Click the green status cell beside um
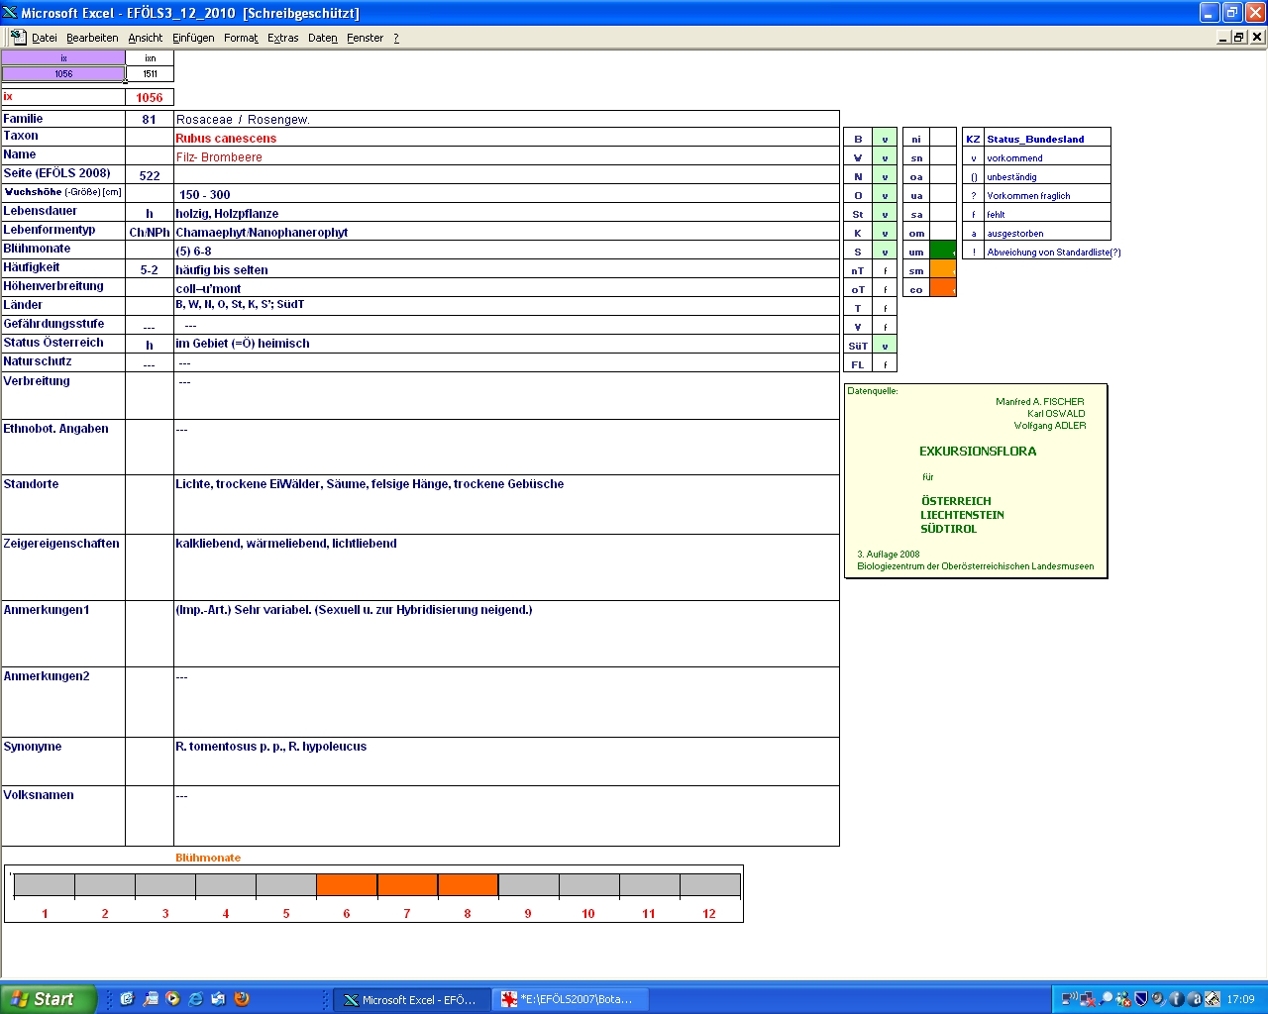Viewport: 1268px width, 1014px height. coord(943,251)
